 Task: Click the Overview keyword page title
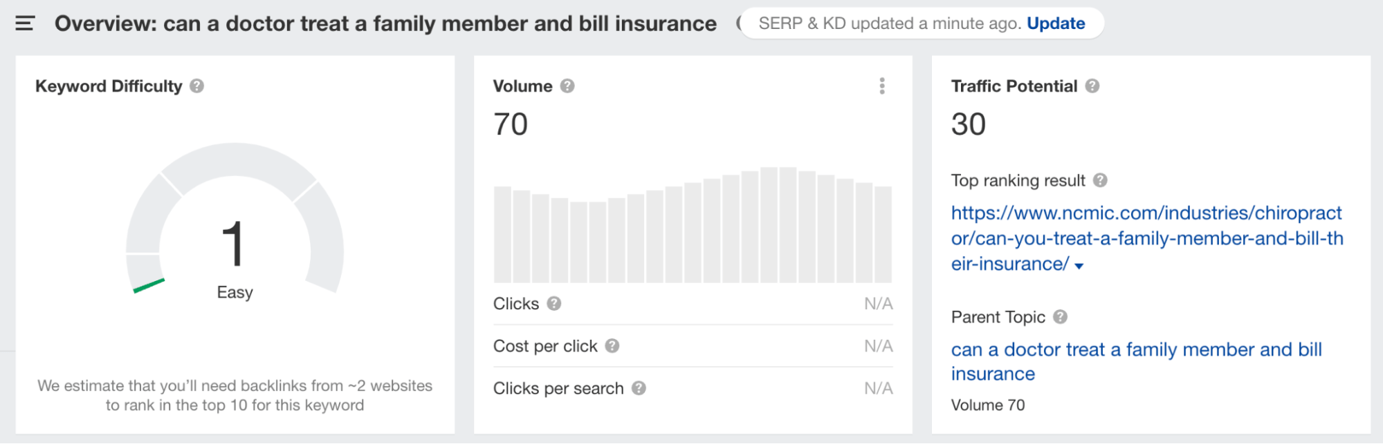(x=385, y=23)
